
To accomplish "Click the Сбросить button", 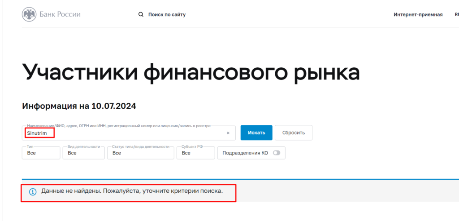I will click(x=294, y=133).
